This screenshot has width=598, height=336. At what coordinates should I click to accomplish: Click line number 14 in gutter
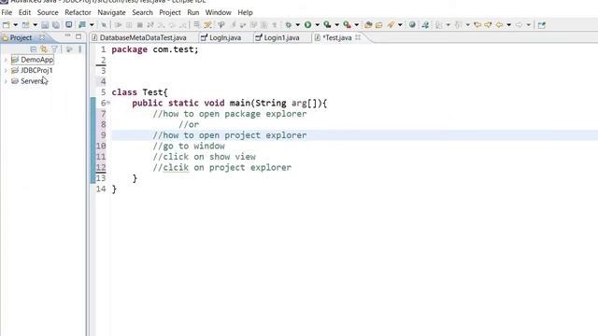tap(101, 189)
